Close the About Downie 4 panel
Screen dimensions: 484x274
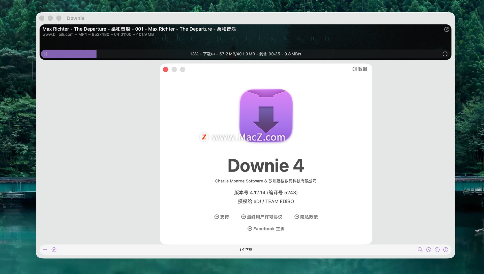[166, 70]
